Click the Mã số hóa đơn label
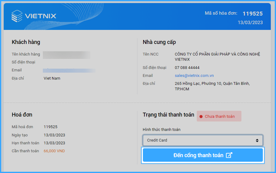Viewport: 276px width, 173px height. 221,13
